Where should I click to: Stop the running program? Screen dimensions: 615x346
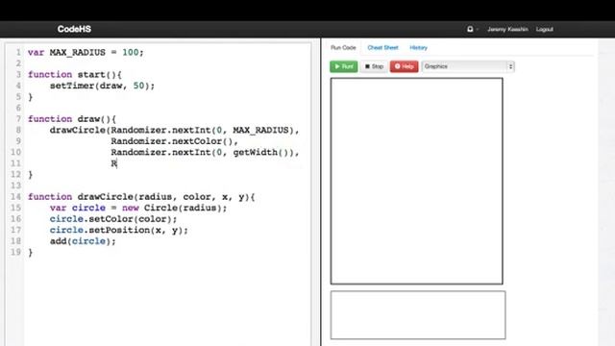tap(374, 66)
